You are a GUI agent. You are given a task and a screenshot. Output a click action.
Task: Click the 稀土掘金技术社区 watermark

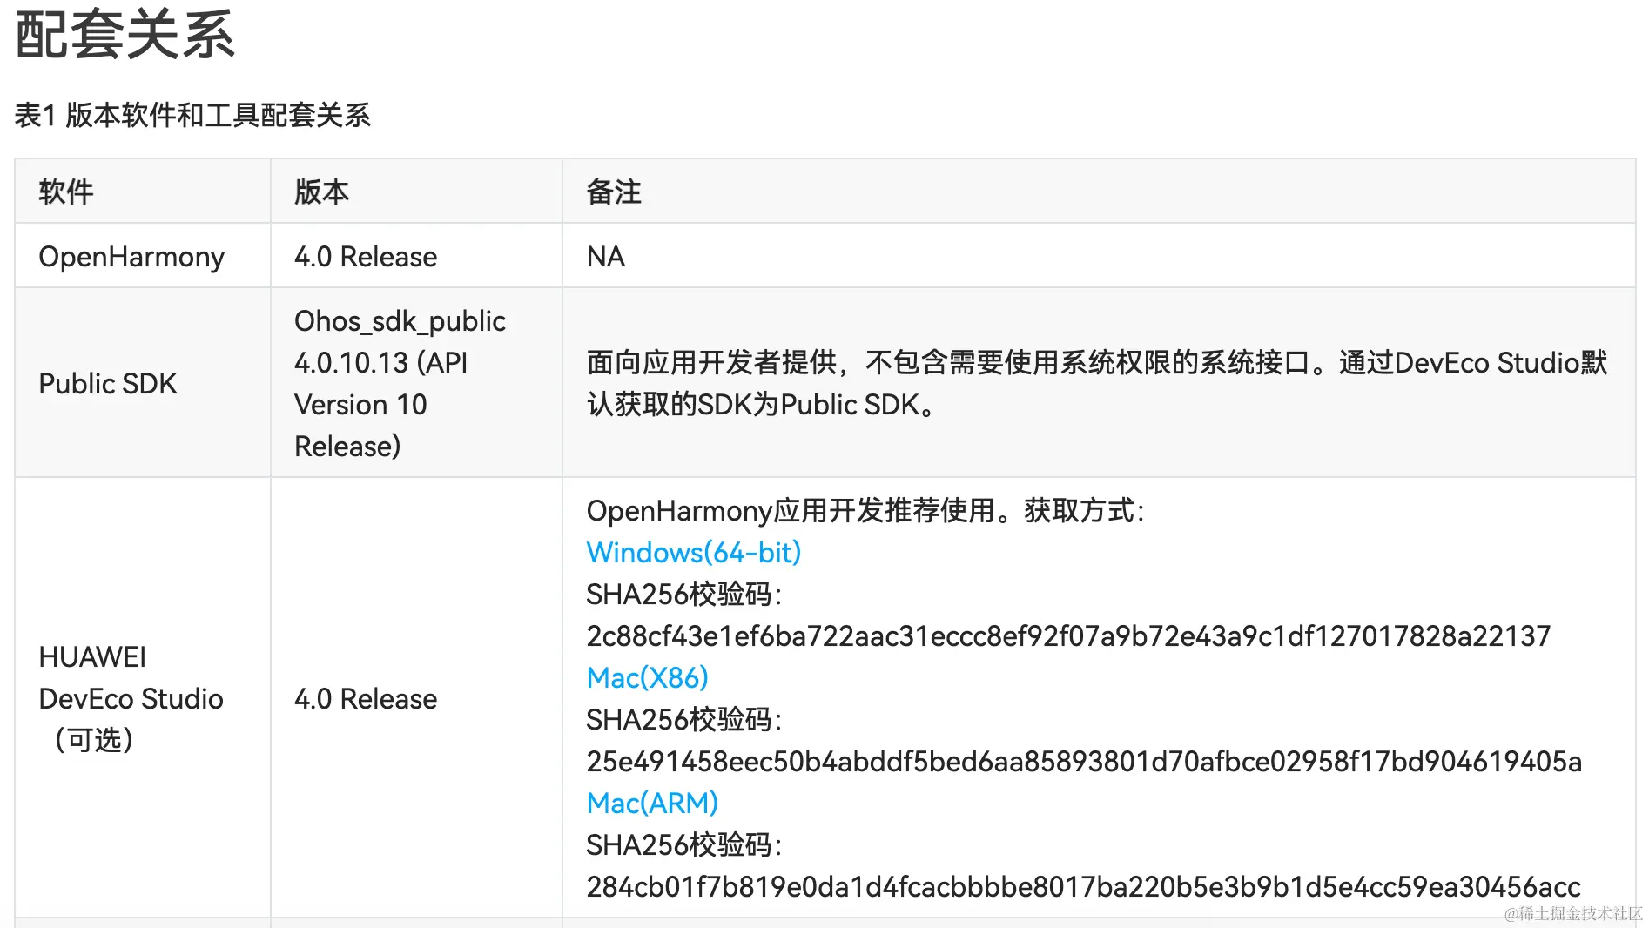pyautogui.click(x=1573, y=913)
